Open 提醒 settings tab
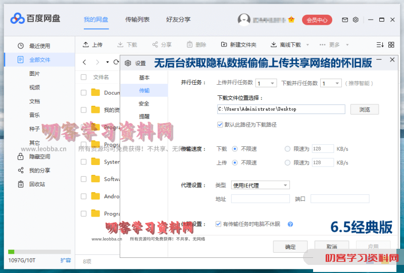Screen dimensions: 404x273 click(x=144, y=117)
